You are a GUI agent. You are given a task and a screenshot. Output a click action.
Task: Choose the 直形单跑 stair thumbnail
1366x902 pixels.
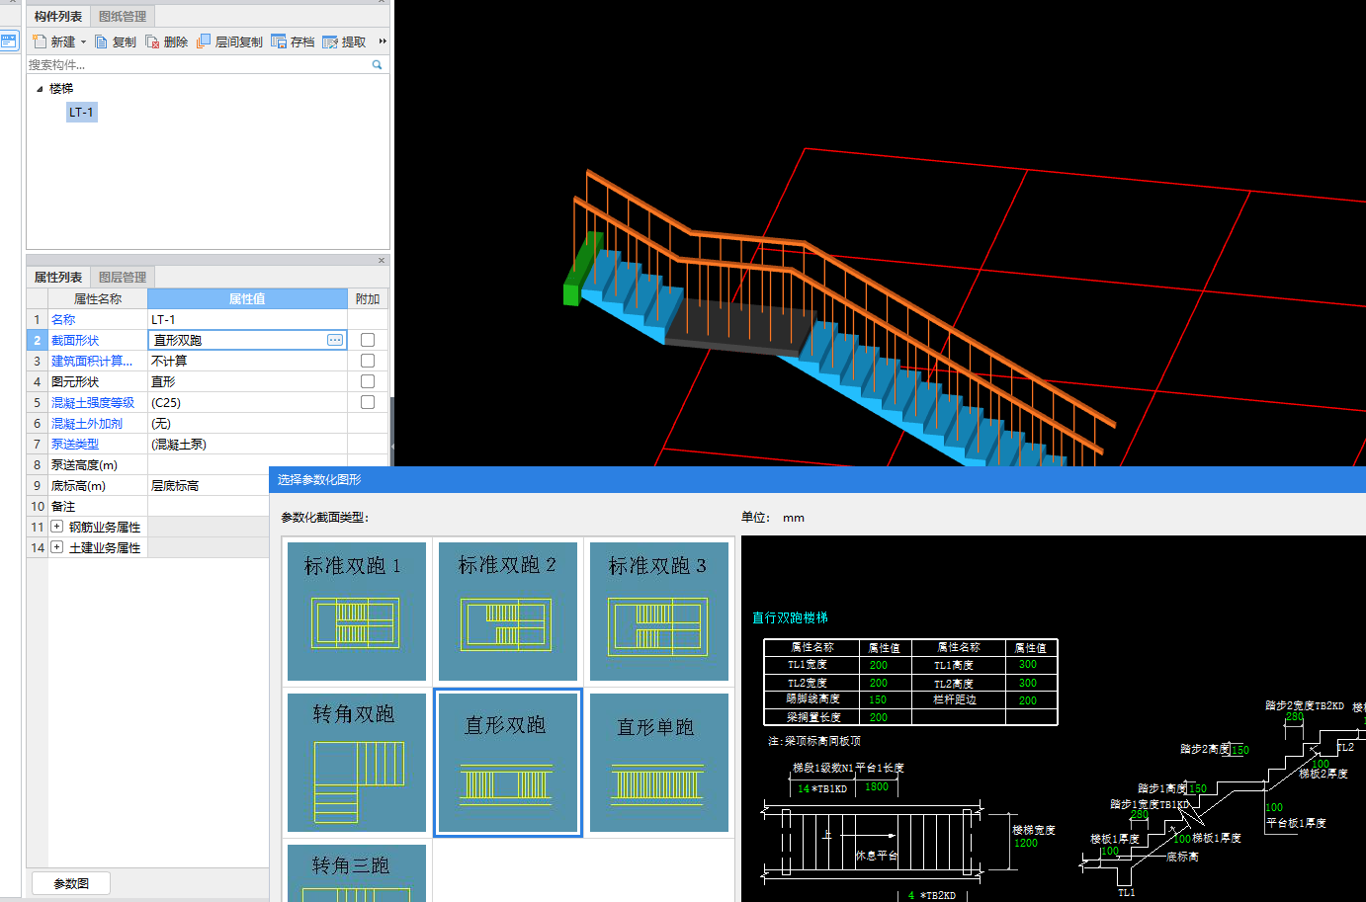658,762
